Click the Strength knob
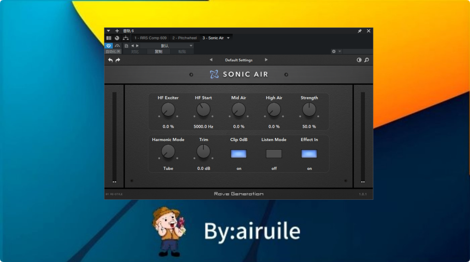The image size is (470, 262). [x=309, y=110]
